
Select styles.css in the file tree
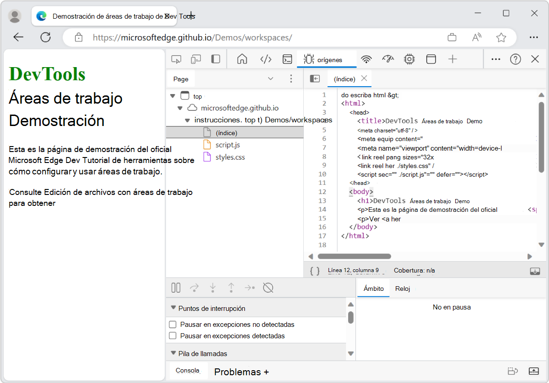coord(231,156)
